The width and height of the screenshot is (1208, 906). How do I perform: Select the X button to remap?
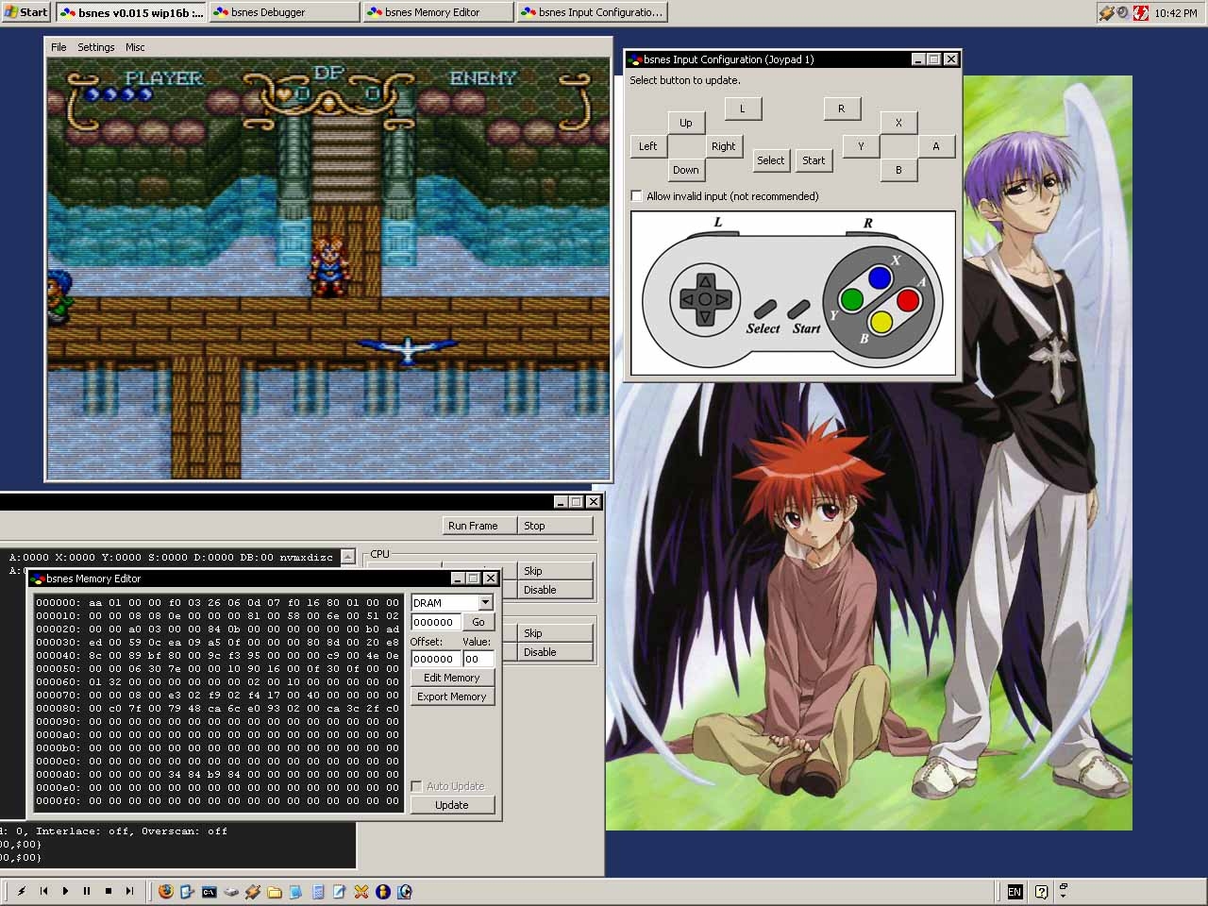point(898,123)
